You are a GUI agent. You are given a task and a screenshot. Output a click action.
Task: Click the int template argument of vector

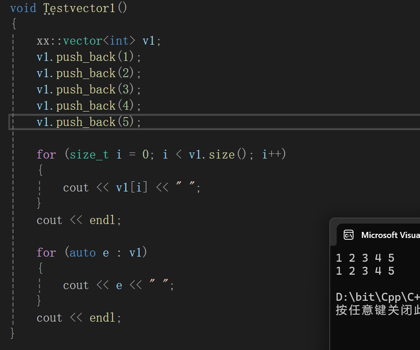[119, 41]
